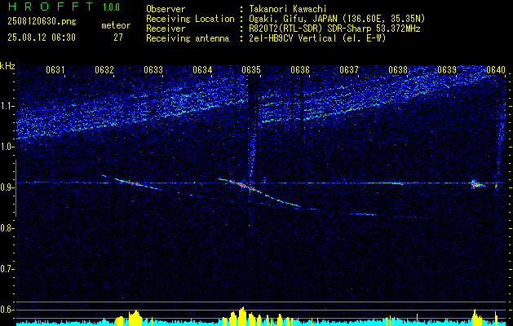Click the Observer label

point(166,9)
